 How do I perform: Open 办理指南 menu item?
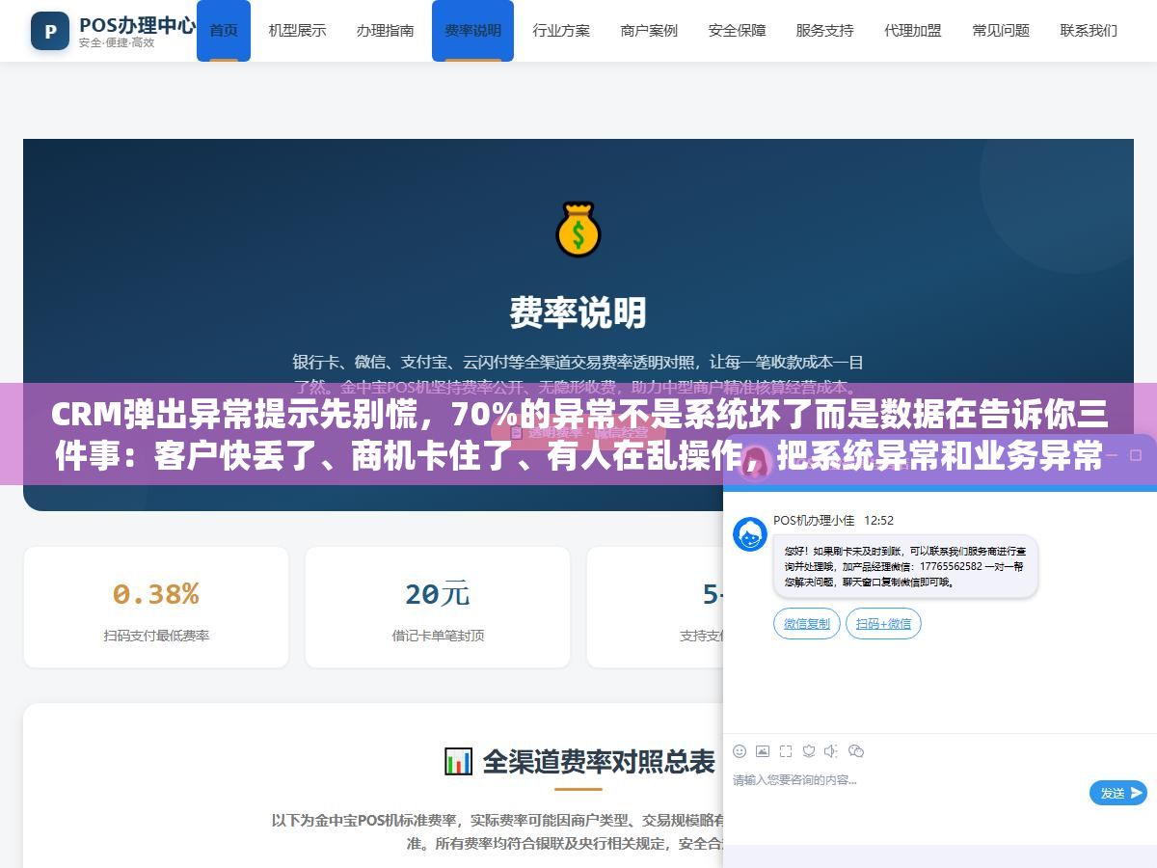[385, 31]
